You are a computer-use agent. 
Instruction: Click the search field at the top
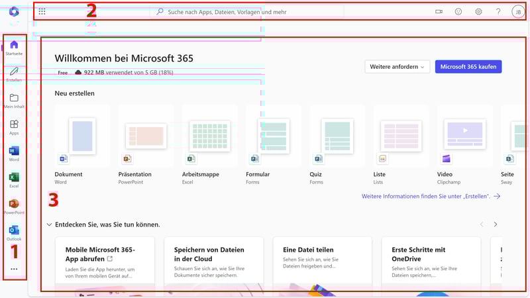252,12
